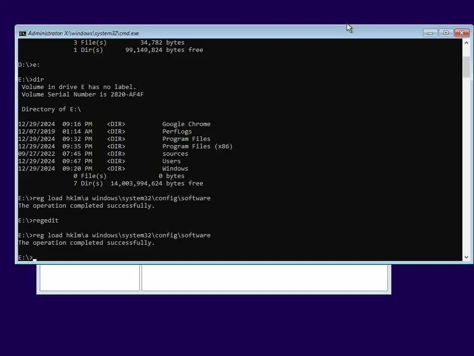Image resolution: width=474 pixels, height=356 pixels.
Task: Click the 'Google Chrome' directory entry
Action: tap(186, 124)
